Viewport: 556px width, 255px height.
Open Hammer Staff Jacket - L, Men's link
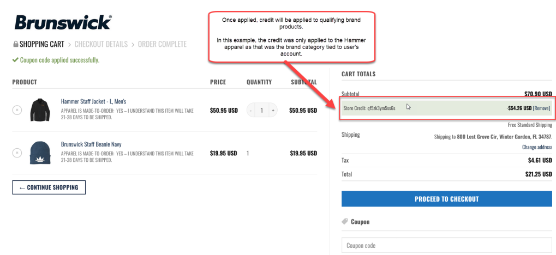pyautogui.click(x=94, y=102)
